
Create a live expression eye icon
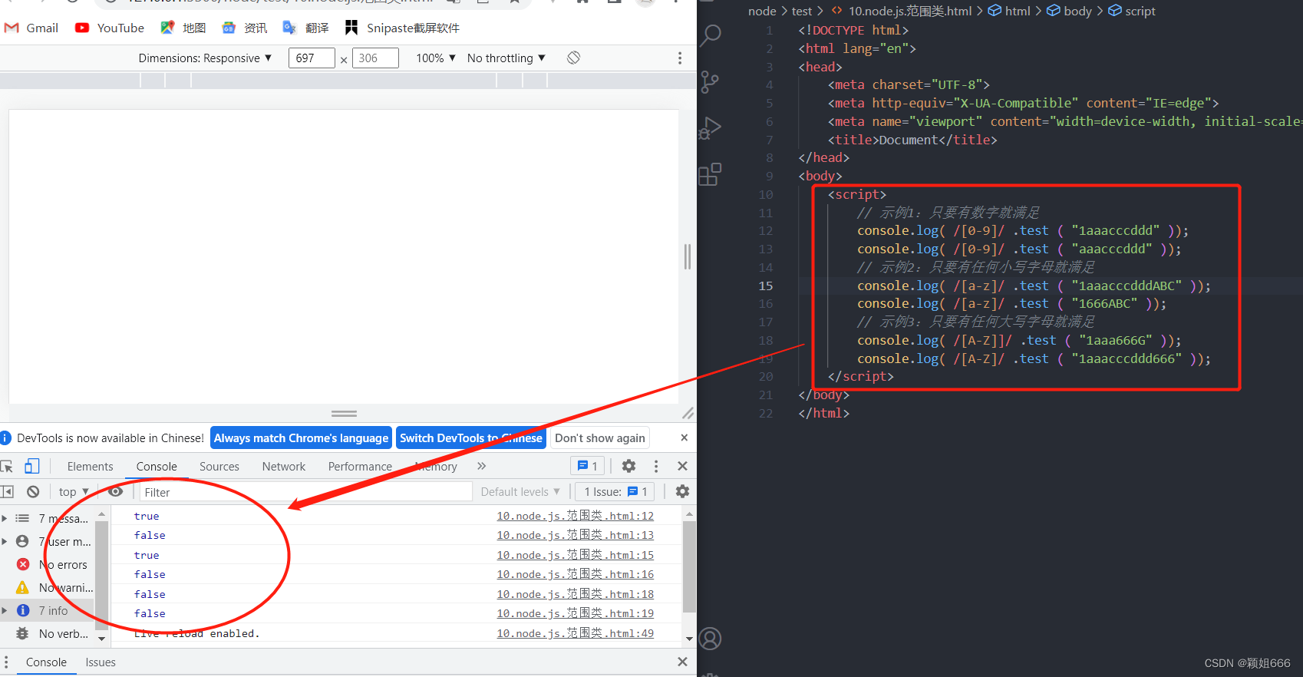point(115,491)
